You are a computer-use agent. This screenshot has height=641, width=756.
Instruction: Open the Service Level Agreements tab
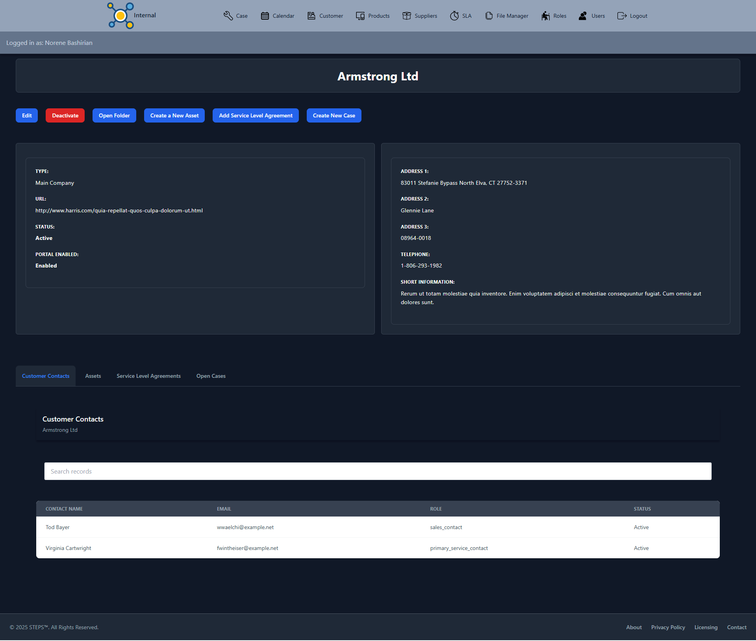pos(148,376)
